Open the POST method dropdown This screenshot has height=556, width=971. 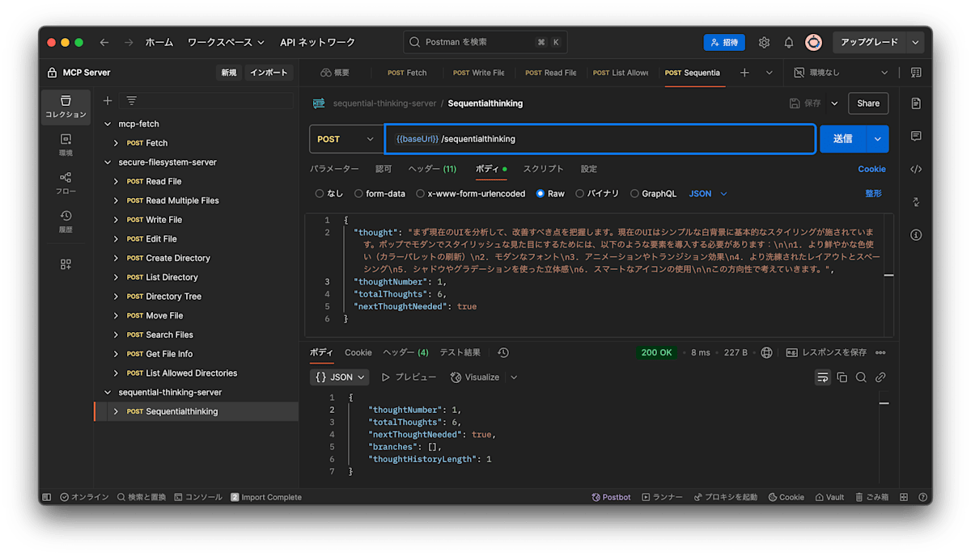346,139
